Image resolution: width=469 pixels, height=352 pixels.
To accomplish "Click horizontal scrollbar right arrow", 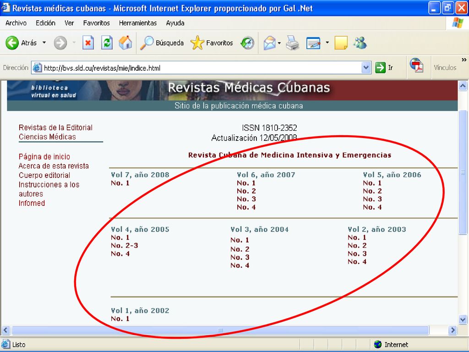I will [x=453, y=330].
